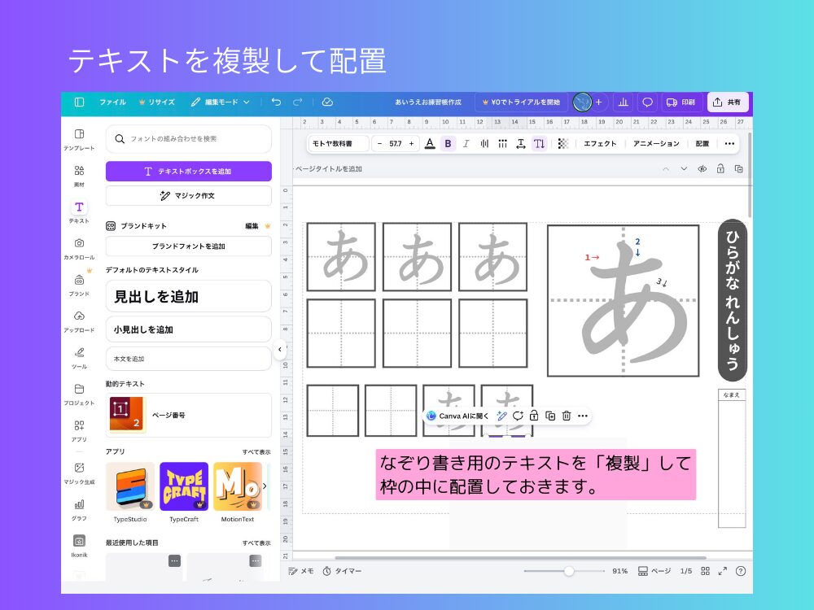This screenshot has width=814, height=610.
Task: Open the Canva AI chat icon
Action: tap(431, 416)
